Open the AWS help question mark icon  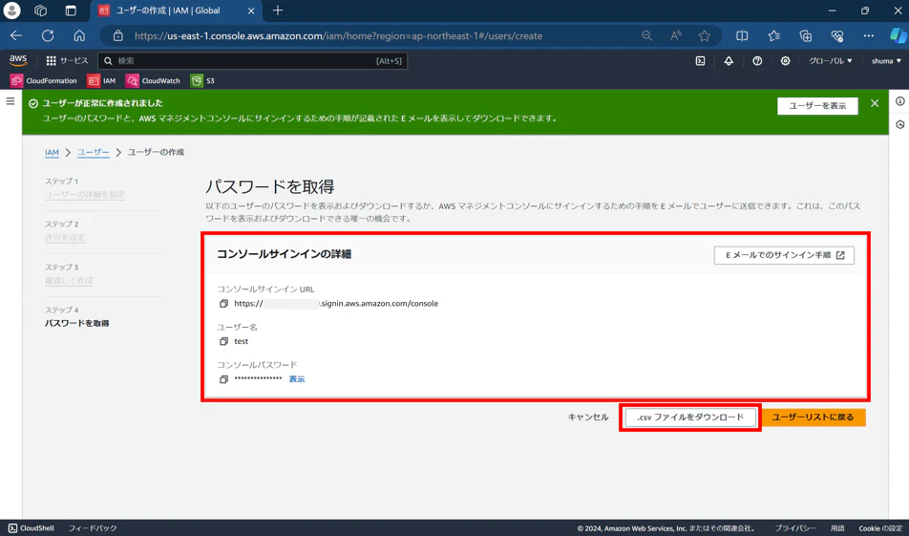[x=757, y=61]
